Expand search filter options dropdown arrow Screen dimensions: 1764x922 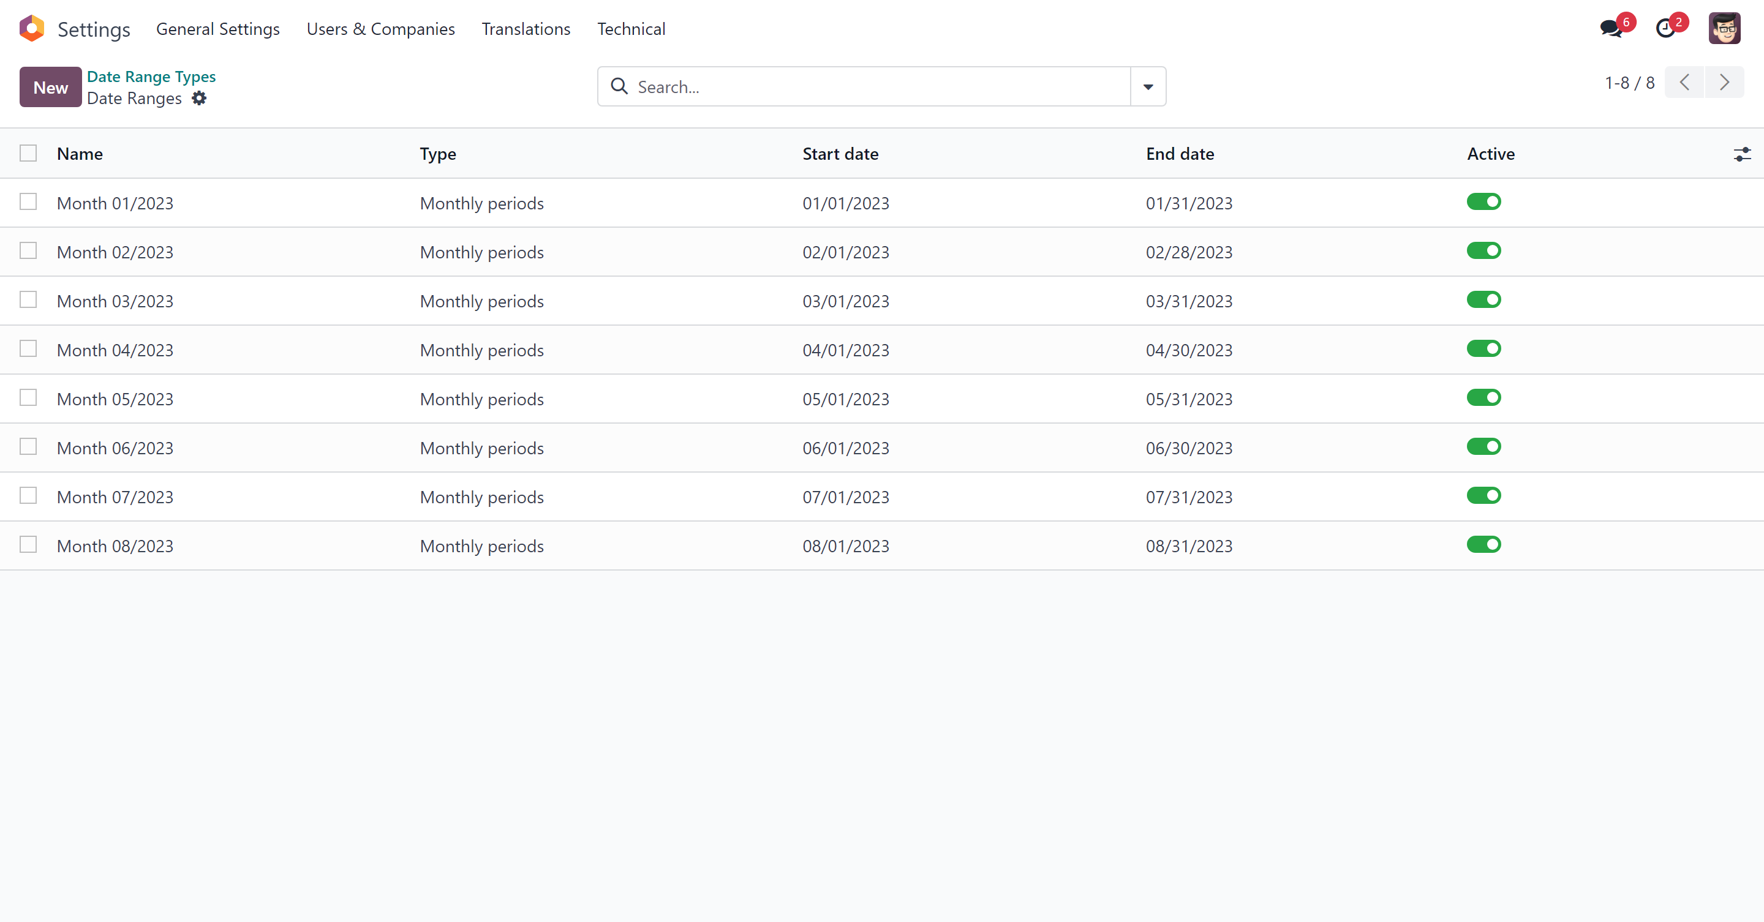coord(1148,87)
